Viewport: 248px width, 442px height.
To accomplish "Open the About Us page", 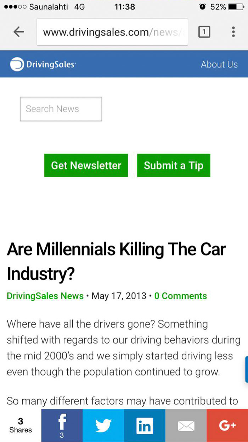I will click(219, 64).
